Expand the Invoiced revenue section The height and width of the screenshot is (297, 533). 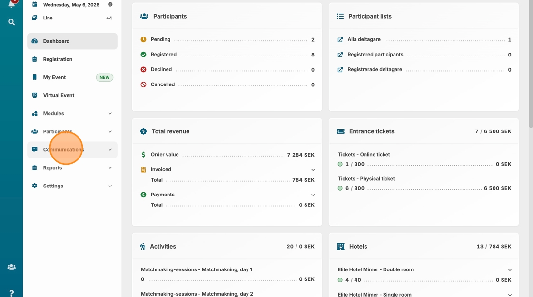click(313, 170)
